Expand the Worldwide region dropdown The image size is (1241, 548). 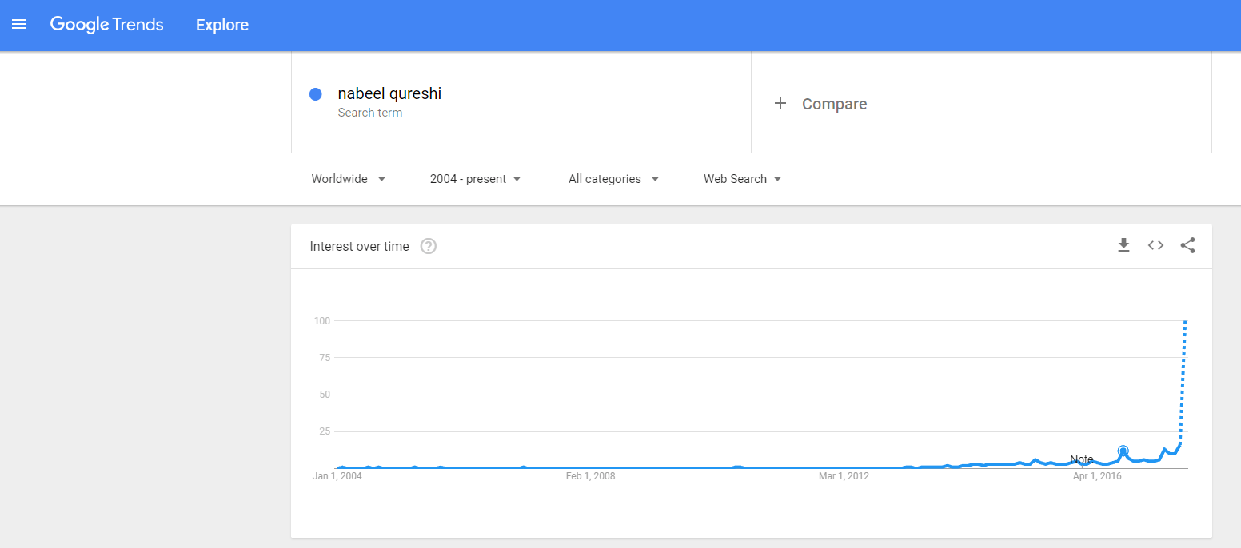pyautogui.click(x=349, y=179)
